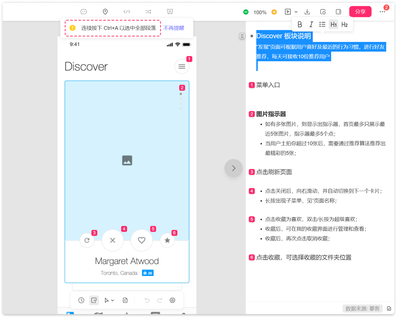Click the image placeholder in profile card
The height and width of the screenshot is (318, 397).
pos(127,160)
